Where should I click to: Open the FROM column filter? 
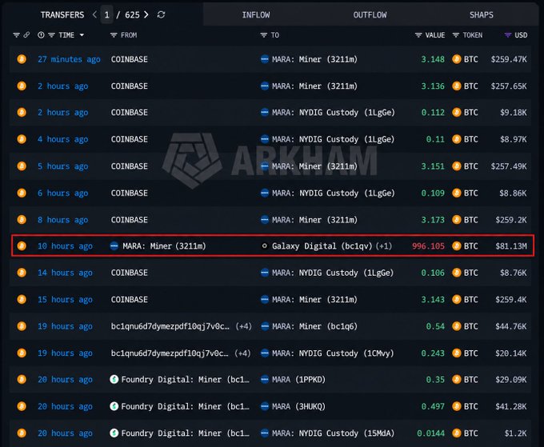(114, 35)
